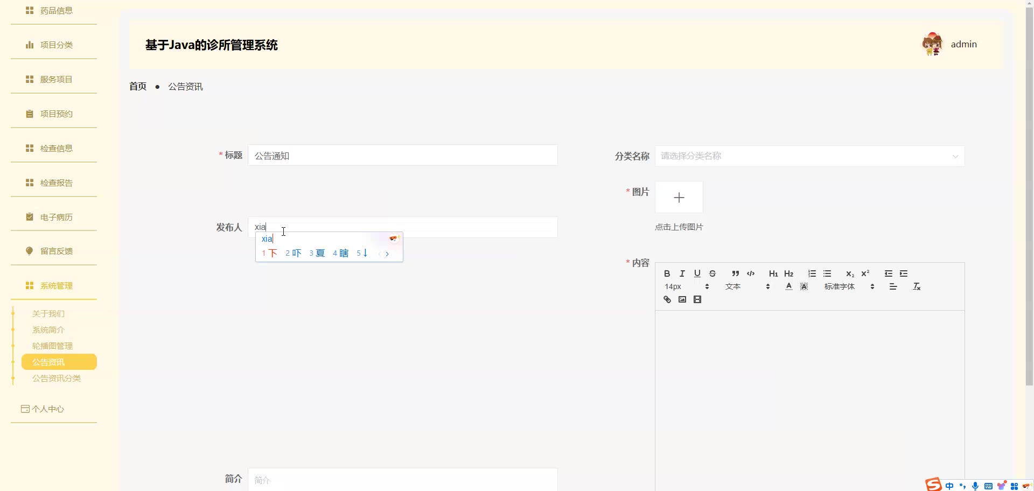Insert a video into the editor

coord(697,300)
